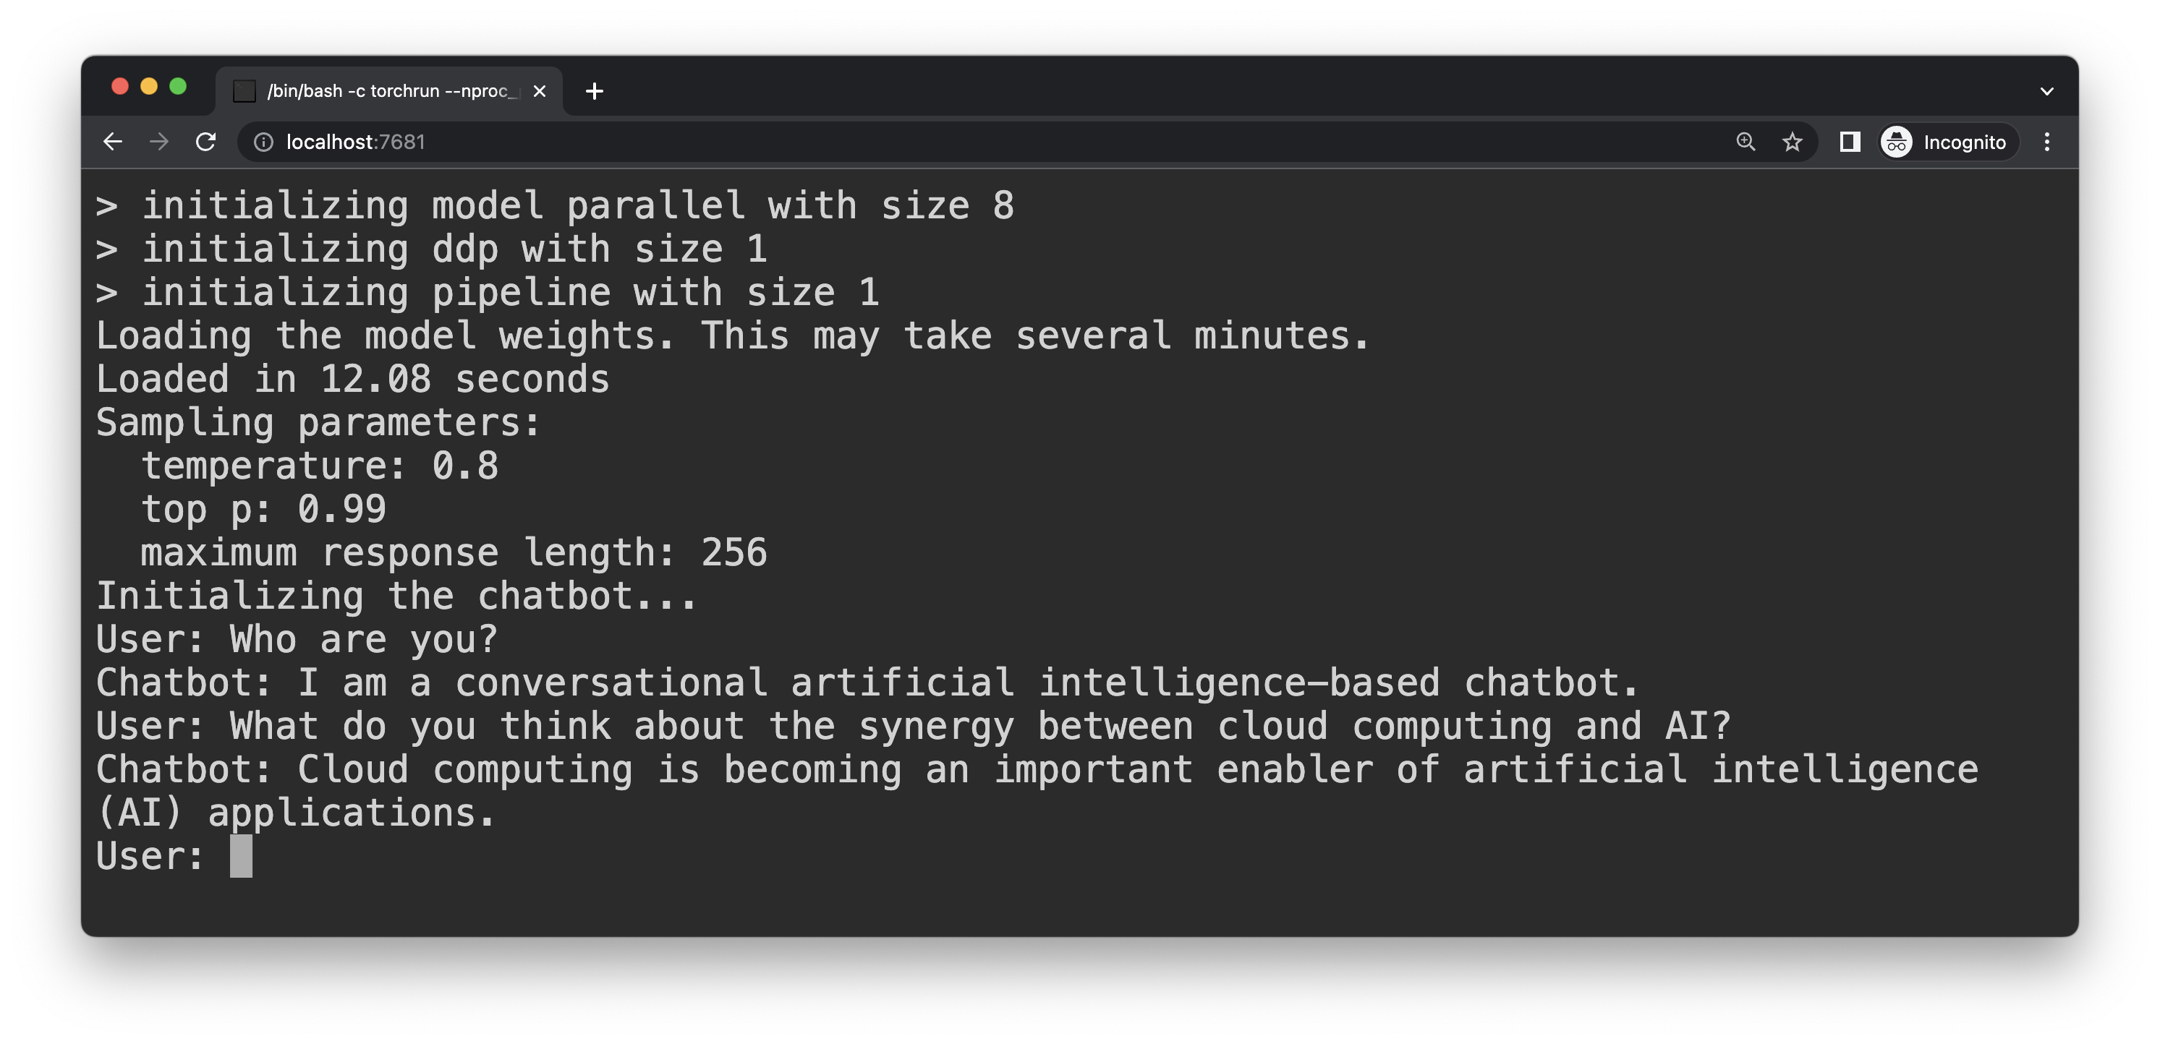Click the forward navigation arrow

click(x=158, y=142)
